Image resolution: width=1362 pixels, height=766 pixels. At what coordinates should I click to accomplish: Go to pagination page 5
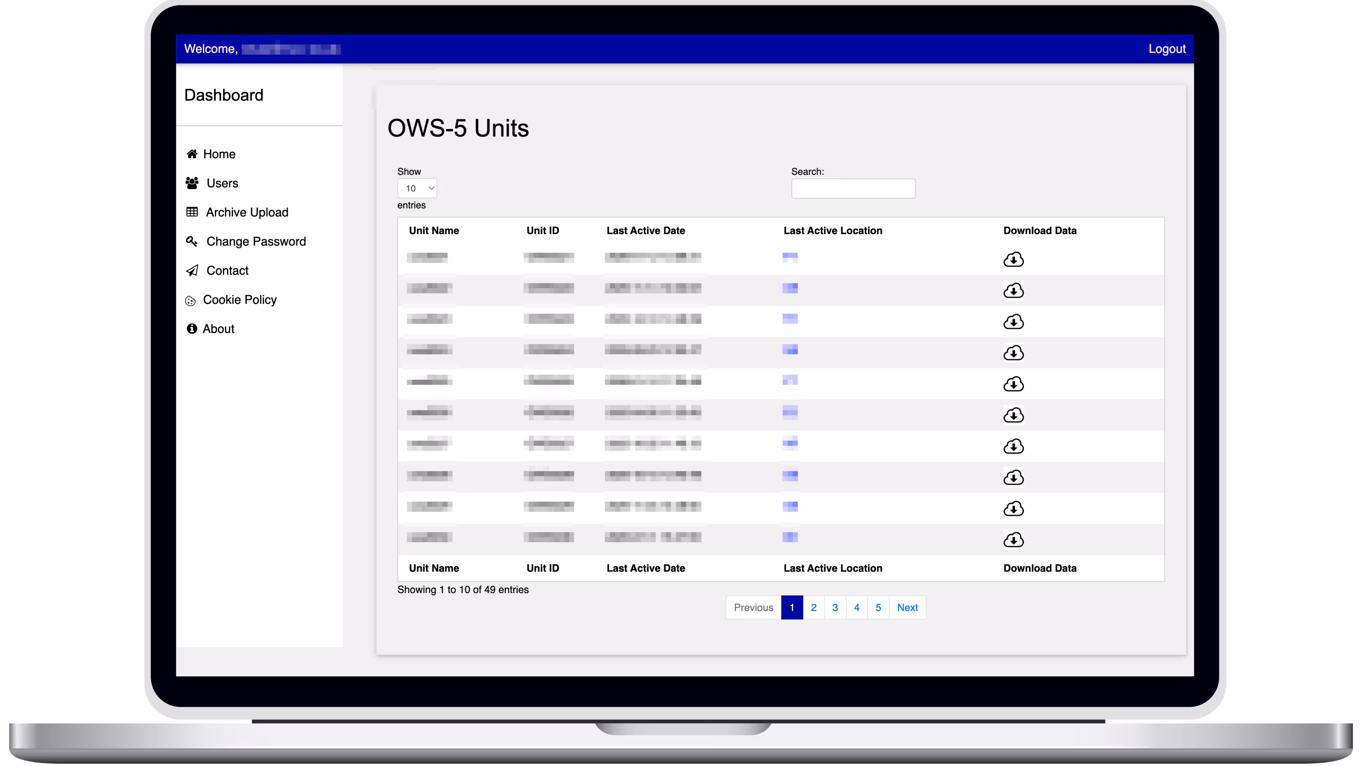(x=878, y=607)
